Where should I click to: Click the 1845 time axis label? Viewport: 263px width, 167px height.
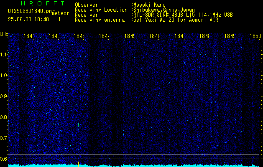[x=129, y=36]
